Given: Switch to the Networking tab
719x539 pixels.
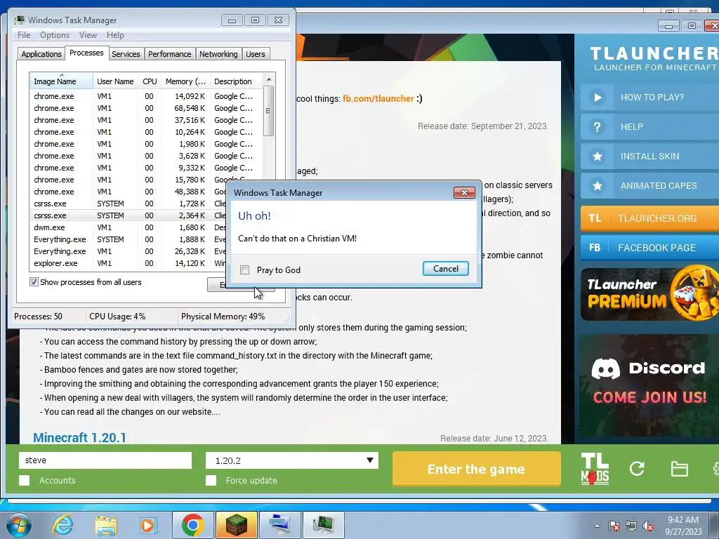Looking at the screenshot, I should (218, 54).
